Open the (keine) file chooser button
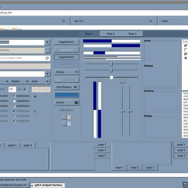This screenshot has height=188, width=188. point(67,102)
